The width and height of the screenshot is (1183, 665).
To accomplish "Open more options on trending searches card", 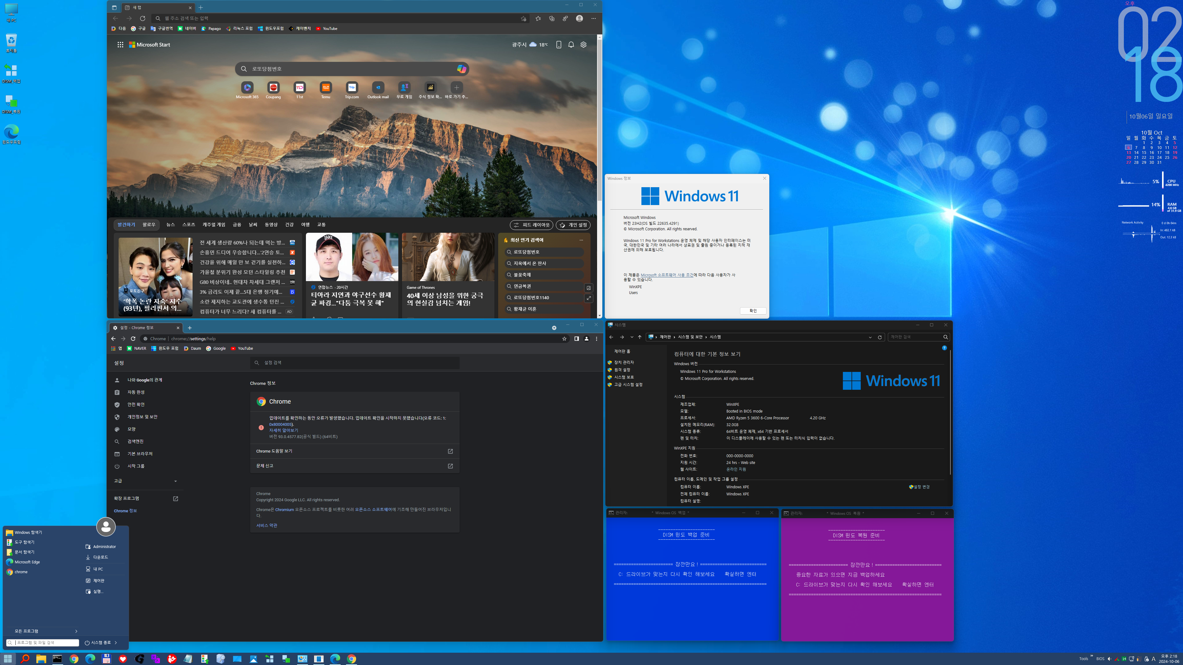I will [581, 240].
